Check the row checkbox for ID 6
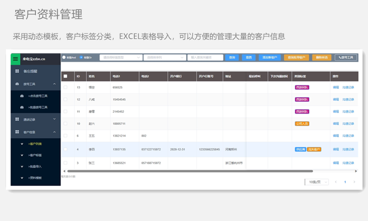368x221 pixels. tap(65, 136)
